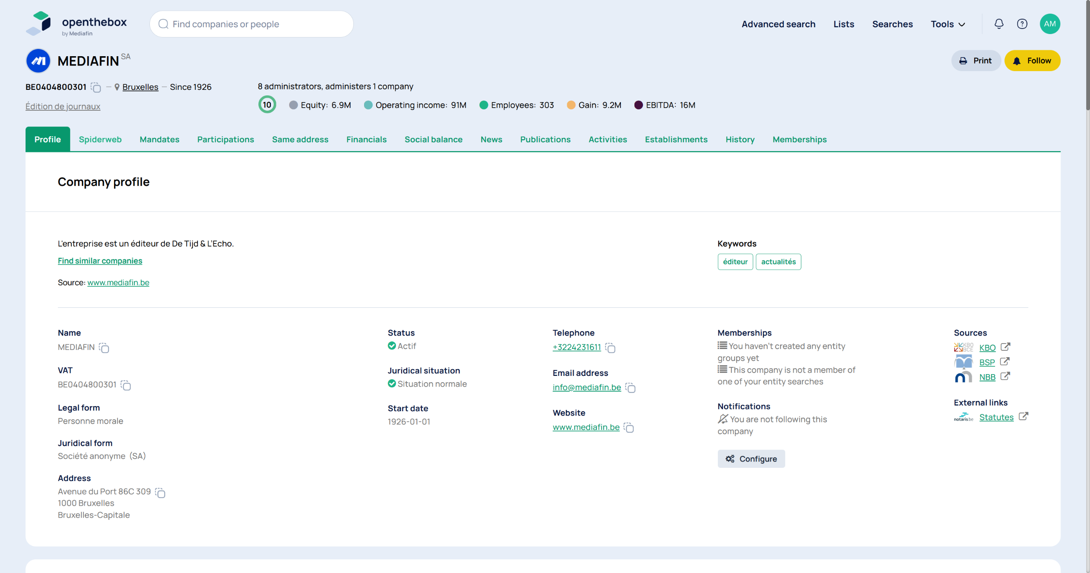Open Statutes external link icon
1090x573 pixels.
tap(1024, 416)
